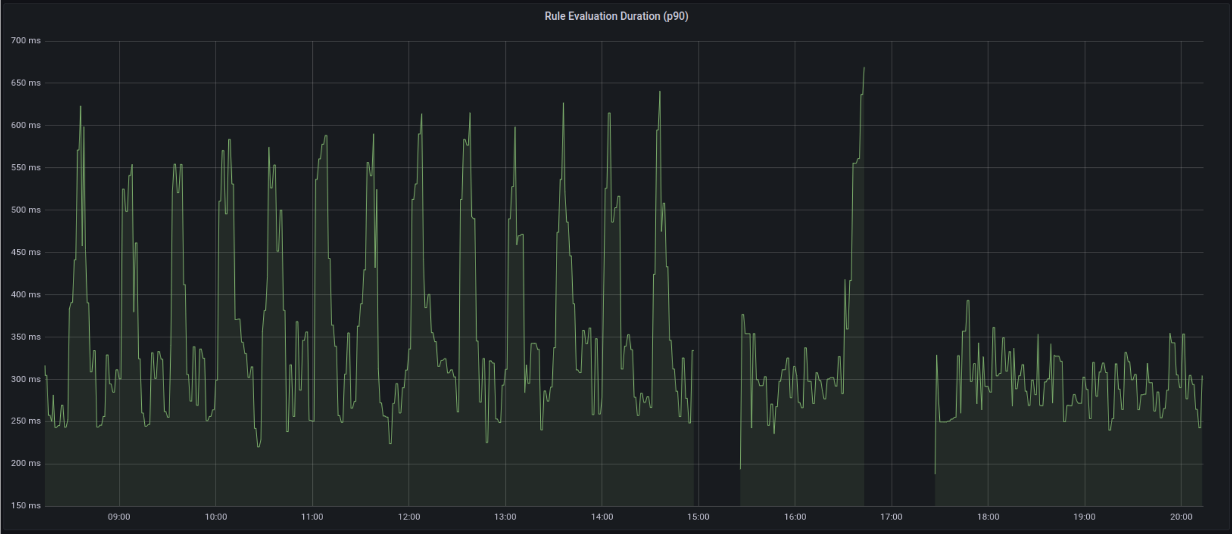Select the 20:00 time axis label
This screenshot has width=1232, height=534.
[1181, 517]
